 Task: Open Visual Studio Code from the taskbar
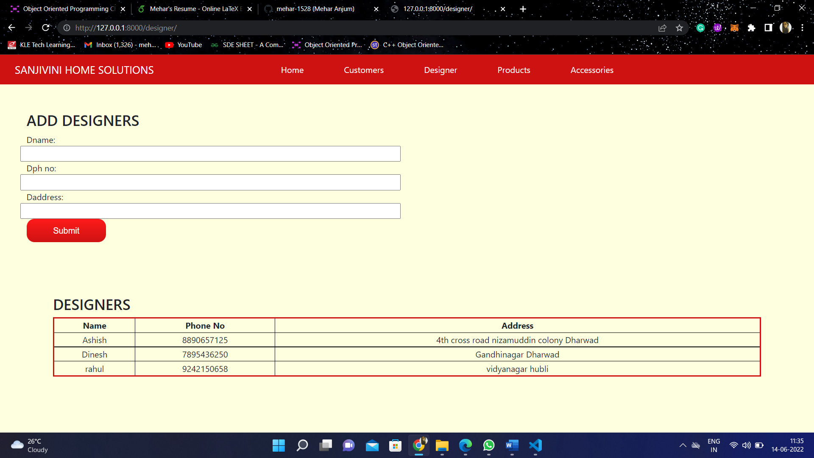[x=535, y=446]
